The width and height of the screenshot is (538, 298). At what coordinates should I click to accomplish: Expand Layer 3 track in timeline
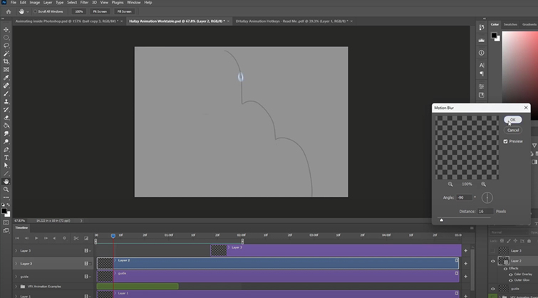tap(16, 251)
